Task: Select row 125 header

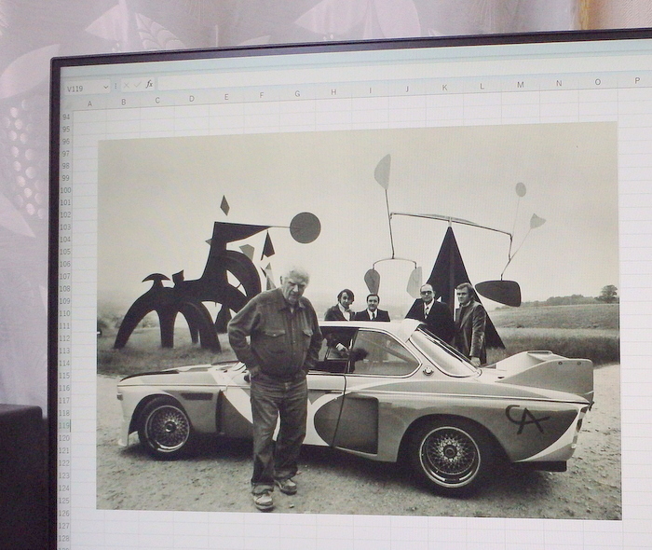Action: tap(64, 501)
